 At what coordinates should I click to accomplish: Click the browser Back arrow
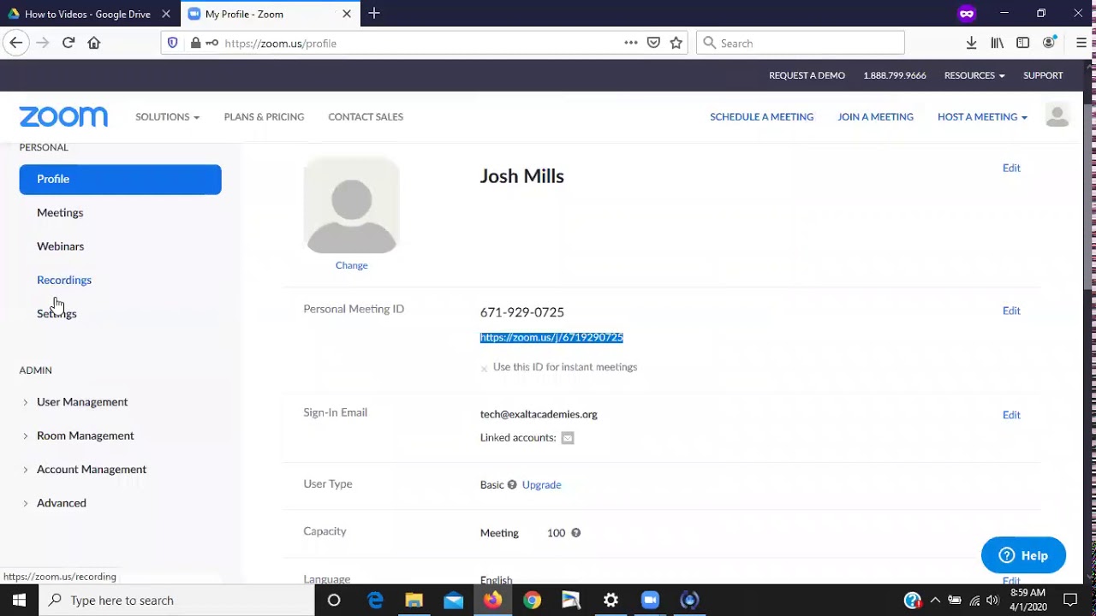coord(16,43)
